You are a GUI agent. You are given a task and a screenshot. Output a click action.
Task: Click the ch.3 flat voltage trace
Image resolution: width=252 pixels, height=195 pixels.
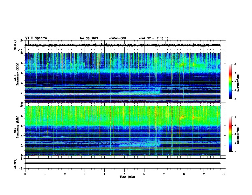tap(122, 163)
